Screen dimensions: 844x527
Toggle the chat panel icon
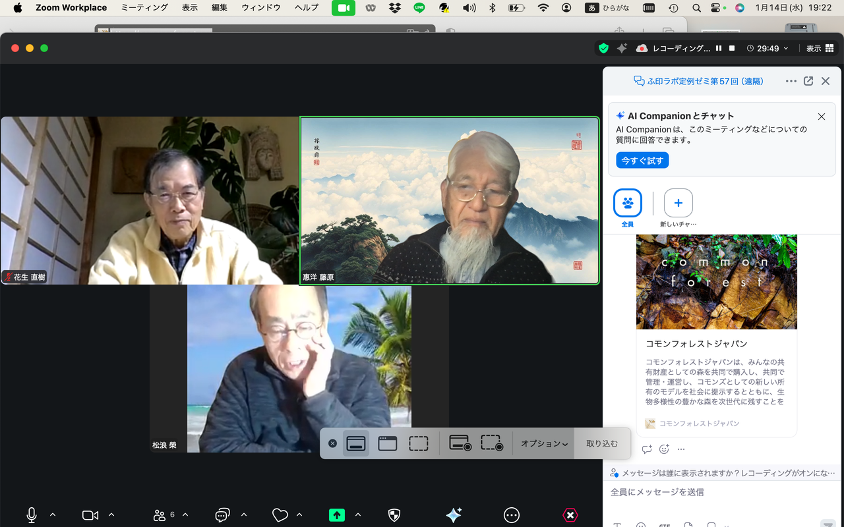point(222,515)
